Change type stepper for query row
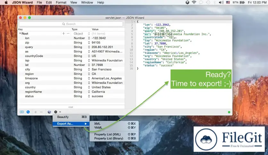This screenshot has width=268, height=155. pos(89,47)
